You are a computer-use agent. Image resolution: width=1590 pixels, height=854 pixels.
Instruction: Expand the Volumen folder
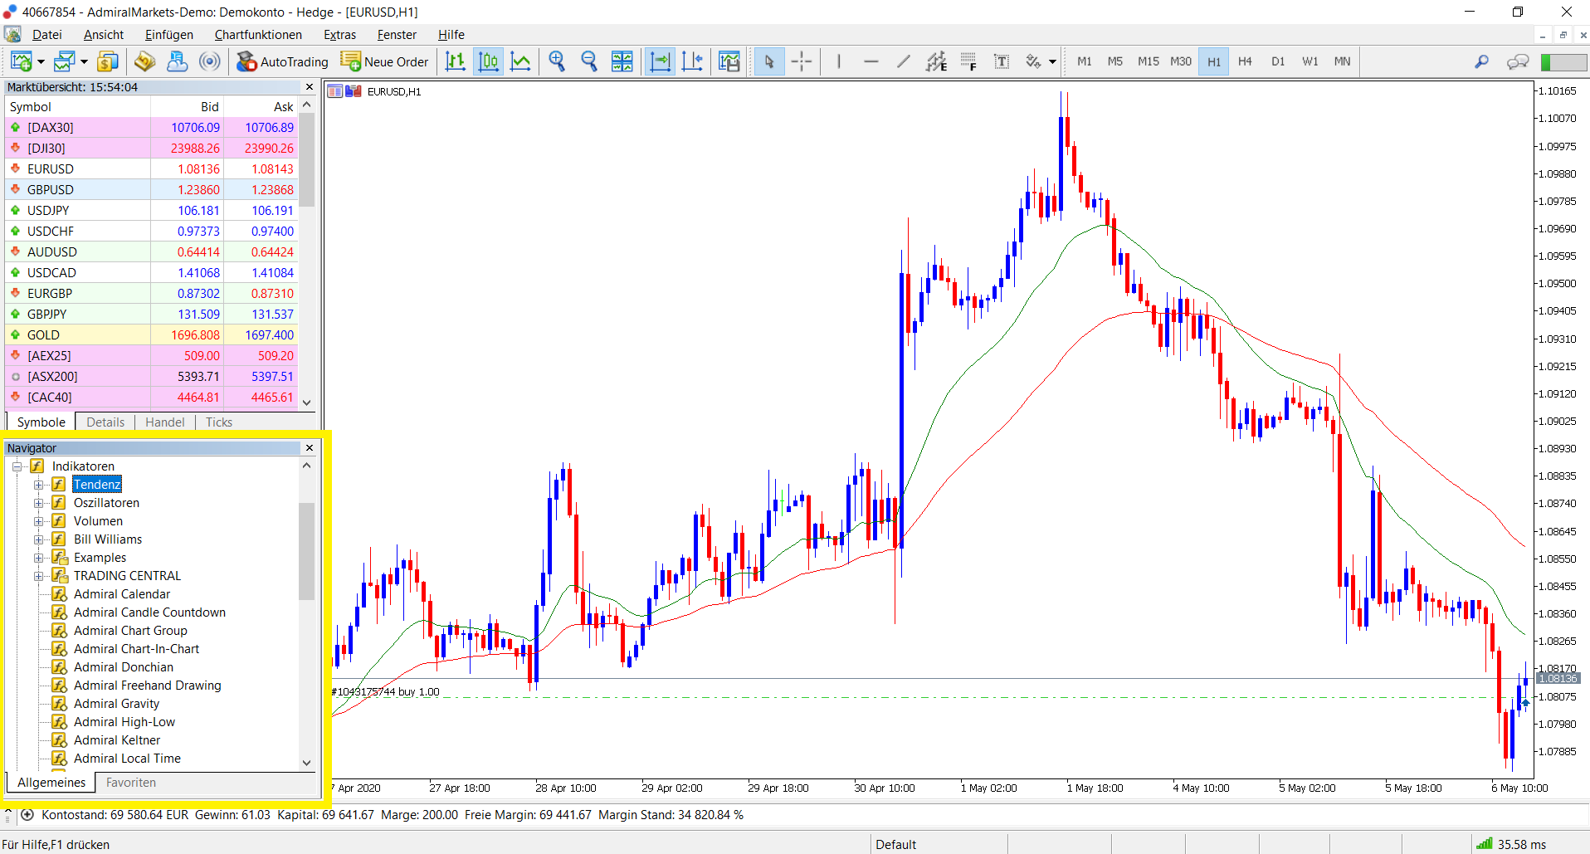point(38,521)
